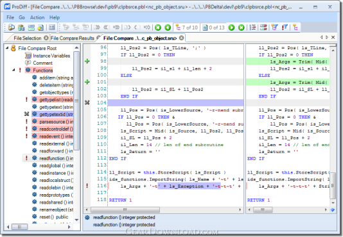Click the red exclamation marker at line 116
This screenshot has width=343, height=237.
[87, 186]
